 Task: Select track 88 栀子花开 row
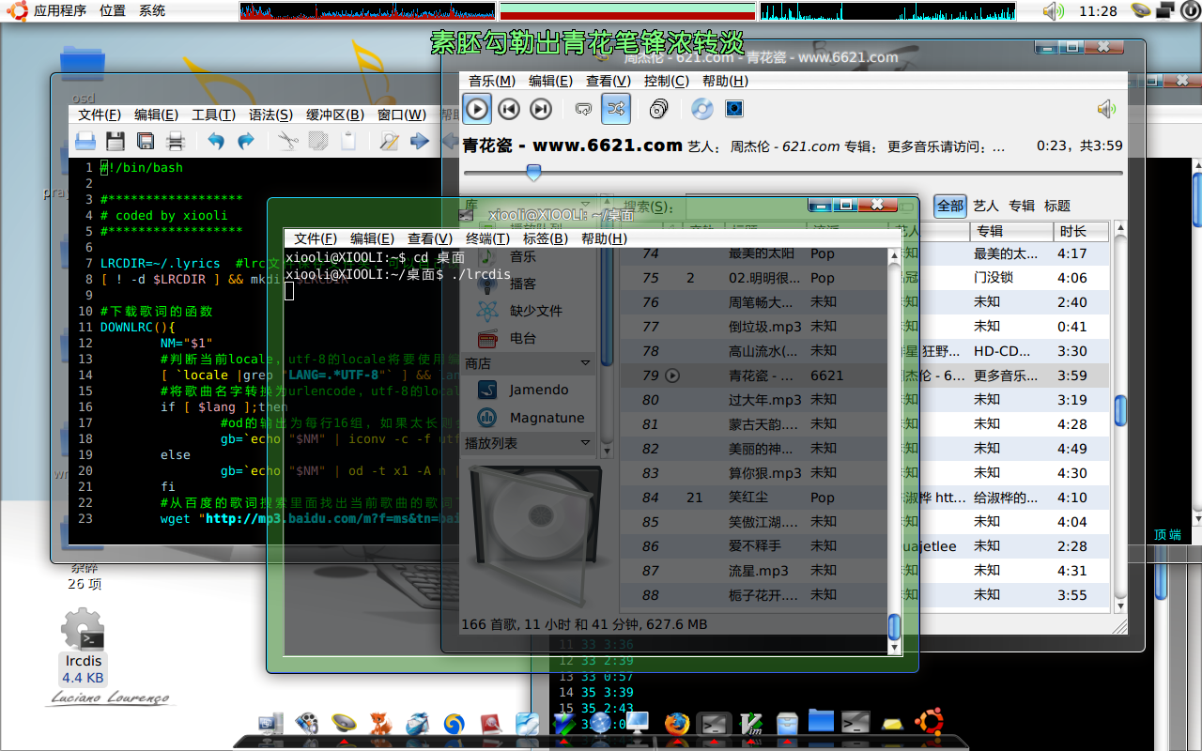tap(865, 595)
